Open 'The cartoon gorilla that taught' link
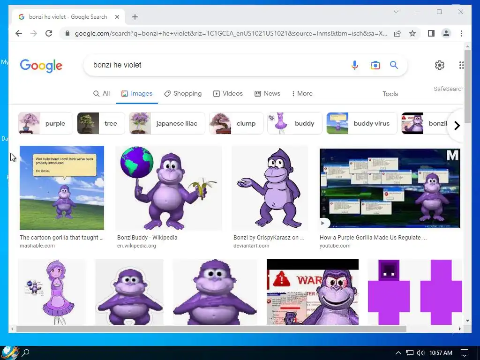Viewport: 480px width, 360px height. click(61, 238)
